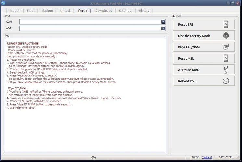This screenshot has height=162, width=242.
Task: Switch to the Flash tab
Action: tap(31, 11)
